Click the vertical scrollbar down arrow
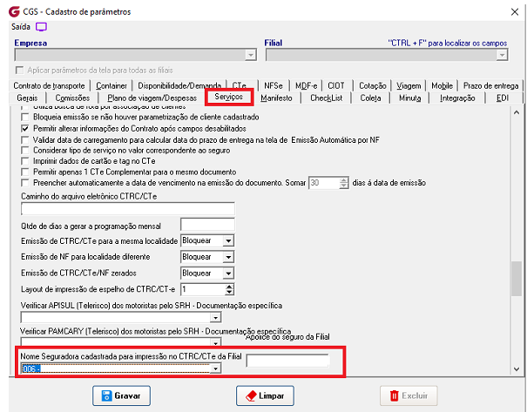This screenshot has width=527, height=412. (517, 369)
